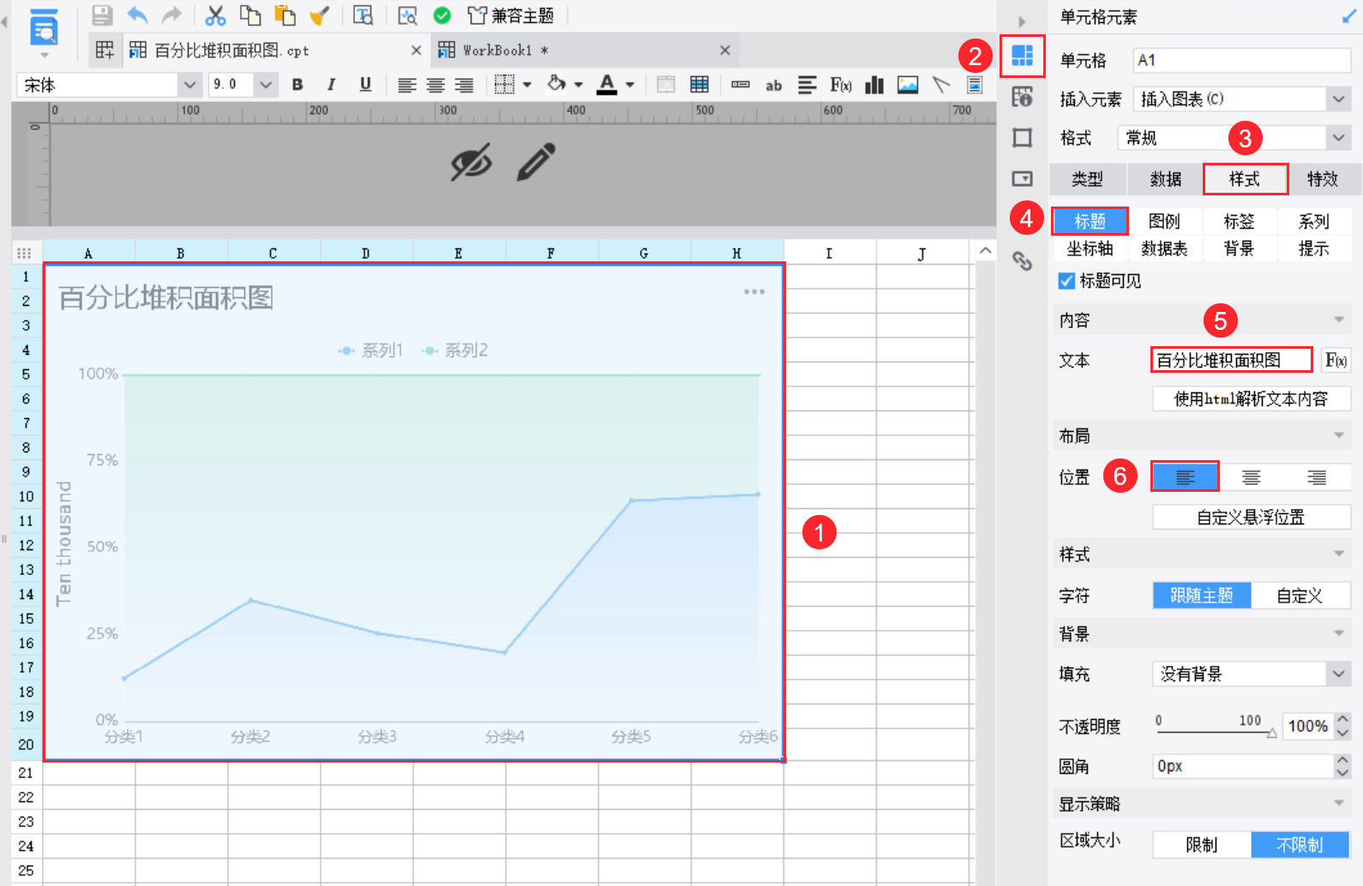Click the font color A icon
This screenshot has width=1363, height=886.
coord(607,84)
